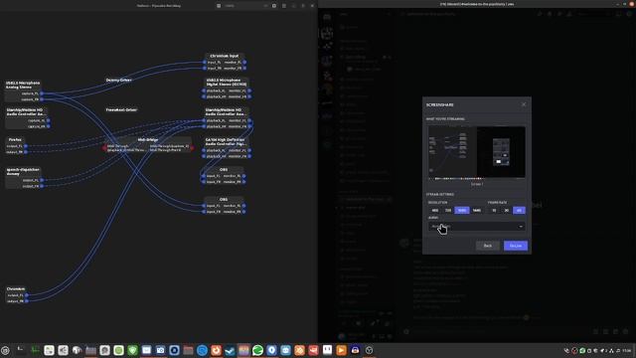Click Chromium node output_FL port
Image resolution: width=636 pixels, height=358 pixels.
(27, 295)
